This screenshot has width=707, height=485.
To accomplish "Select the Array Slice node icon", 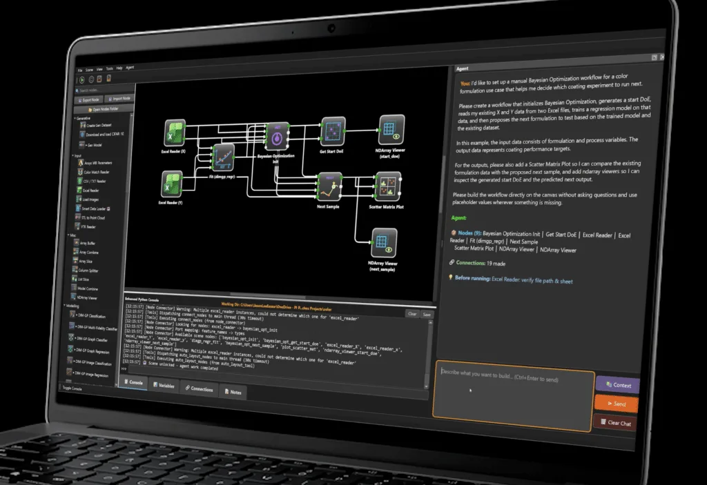I will [x=75, y=261].
